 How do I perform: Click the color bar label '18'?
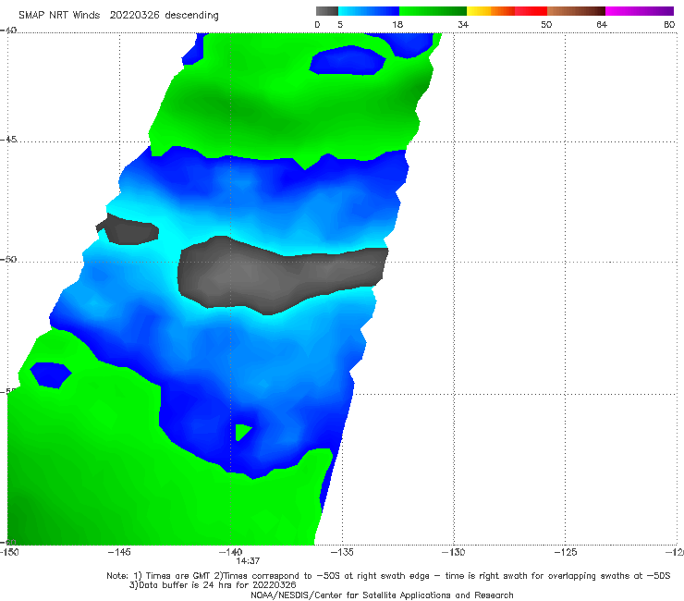pyautogui.click(x=397, y=24)
